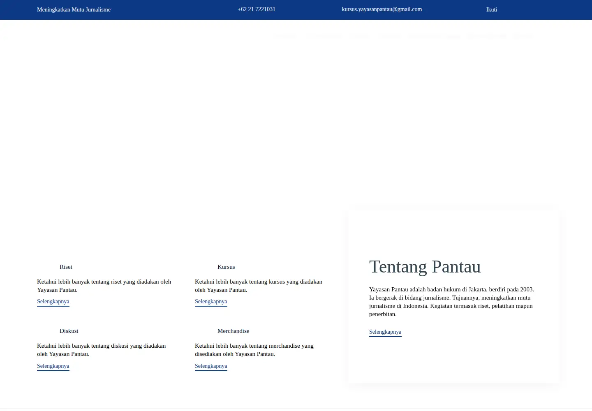
Task: Click the Diskusi heading
Action: pyautogui.click(x=69, y=331)
